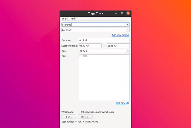This screenshot has width=191, height=128.
Task: Click the Standup description input field
Action: 94,25
